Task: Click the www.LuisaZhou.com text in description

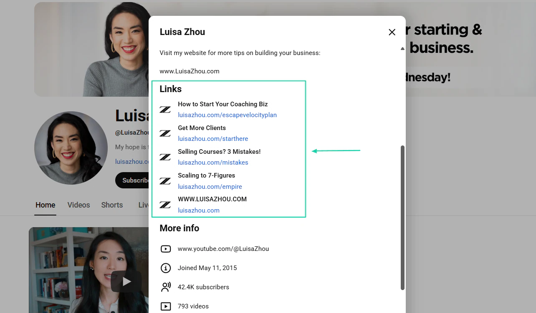Action: [x=190, y=71]
